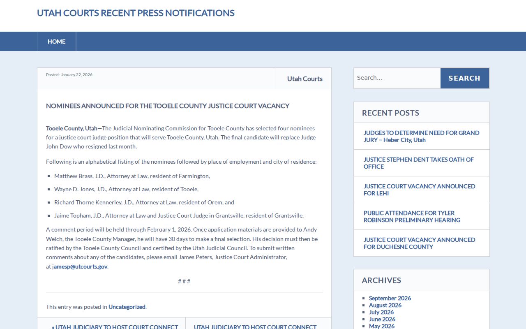Go to the next post navigation link
Viewport: 526px width, 329px height.
click(255, 327)
